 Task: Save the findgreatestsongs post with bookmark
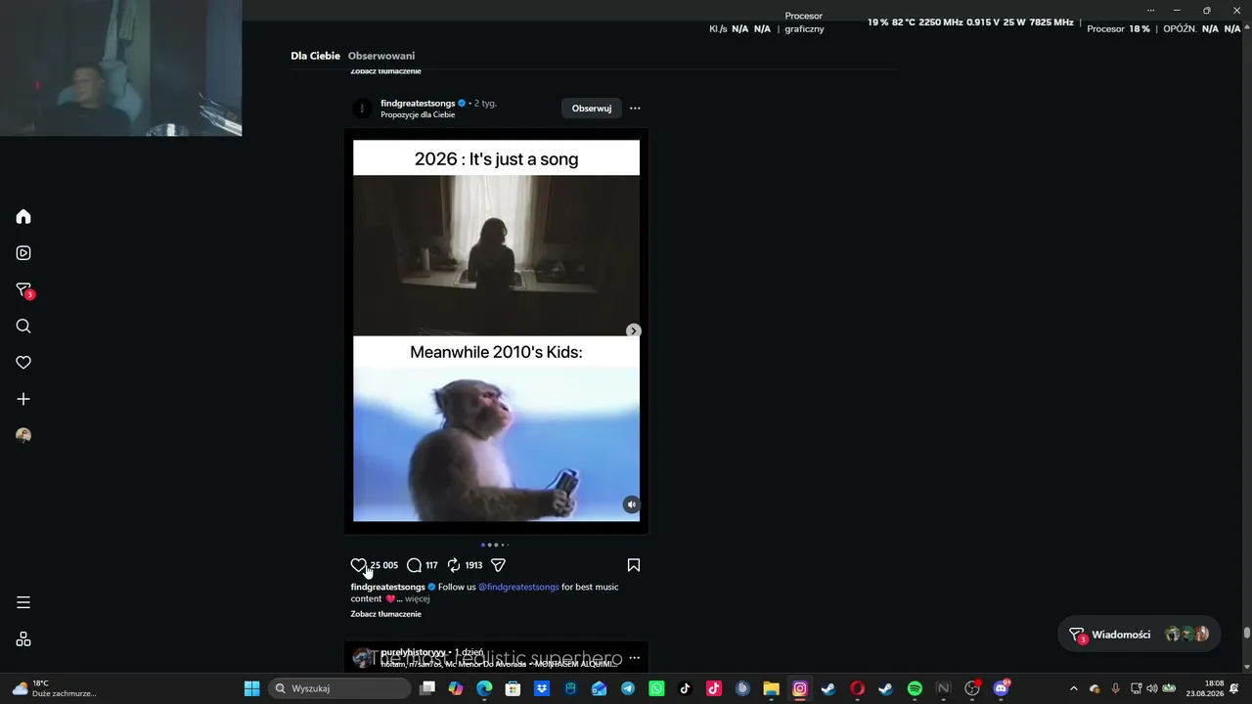[x=634, y=565]
